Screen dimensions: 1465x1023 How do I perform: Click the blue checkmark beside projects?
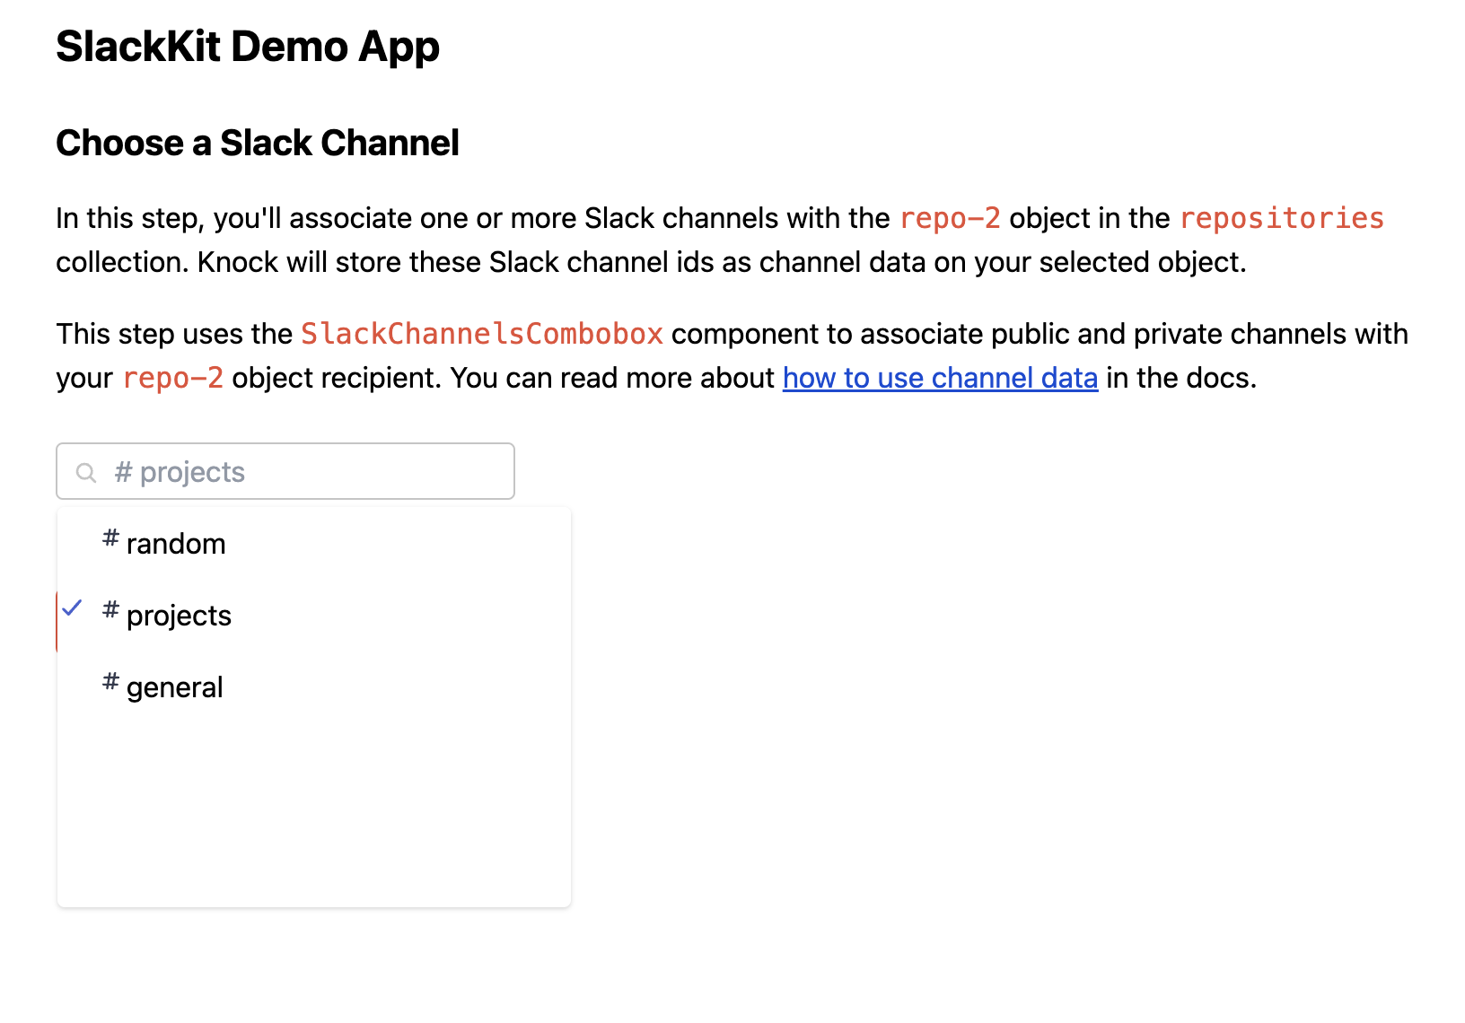(74, 608)
